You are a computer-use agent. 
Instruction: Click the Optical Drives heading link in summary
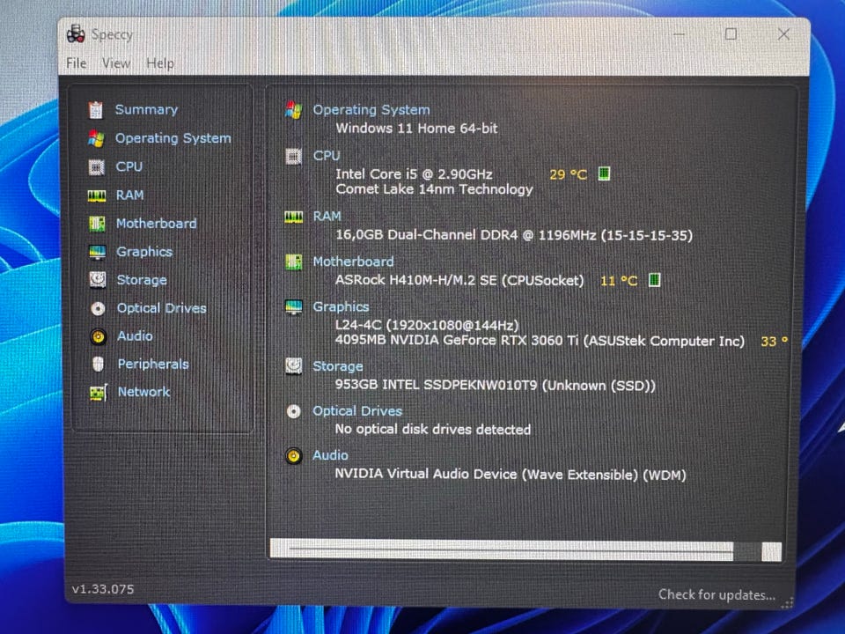click(x=357, y=411)
